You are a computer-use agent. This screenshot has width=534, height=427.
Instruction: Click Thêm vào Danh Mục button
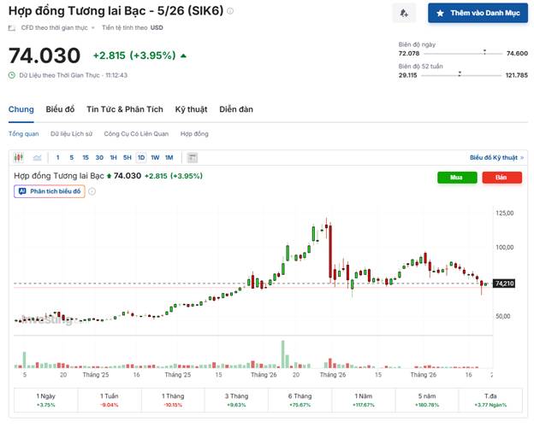(x=478, y=14)
